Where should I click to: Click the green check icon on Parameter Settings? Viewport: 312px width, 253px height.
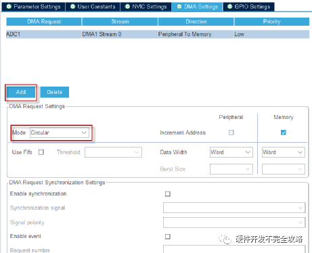click(x=9, y=7)
